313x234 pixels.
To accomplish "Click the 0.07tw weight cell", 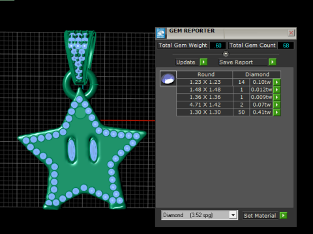I will 261,105.
